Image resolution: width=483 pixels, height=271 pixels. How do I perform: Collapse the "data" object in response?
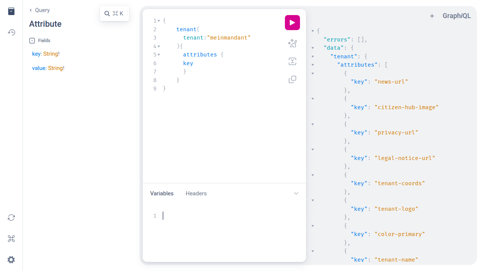313,48
